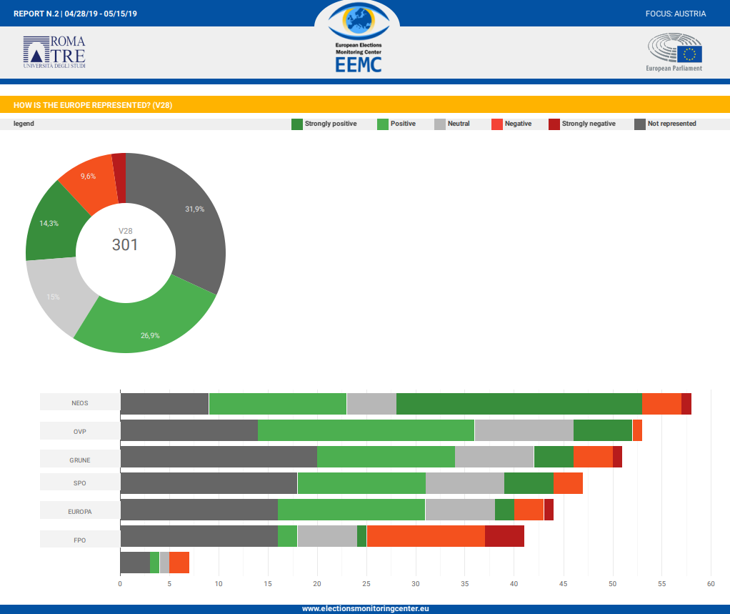730x614 pixels.
Task: Click the Strongly positive legend swatch
Action: [x=296, y=124]
